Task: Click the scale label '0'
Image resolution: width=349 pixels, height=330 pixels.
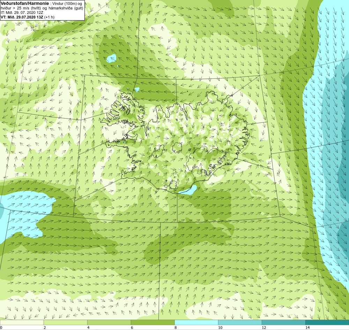Action: coord(1,328)
